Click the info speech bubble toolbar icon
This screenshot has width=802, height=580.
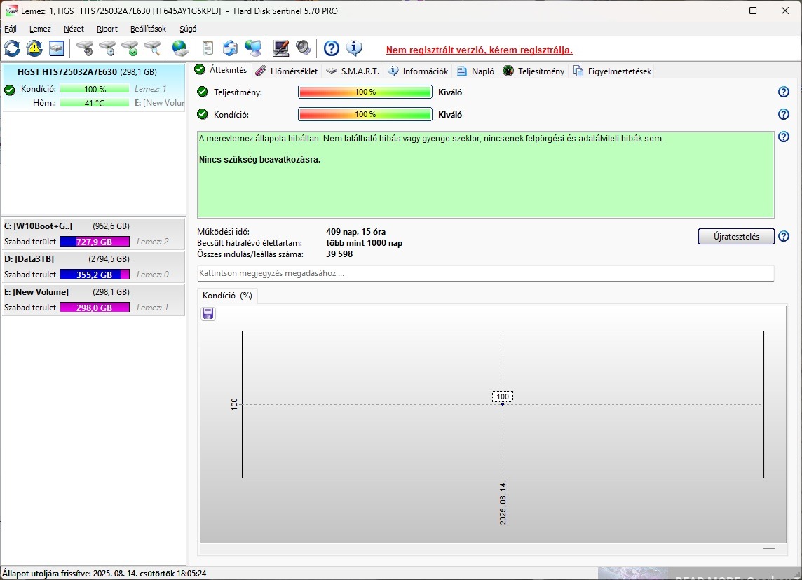[354, 48]
